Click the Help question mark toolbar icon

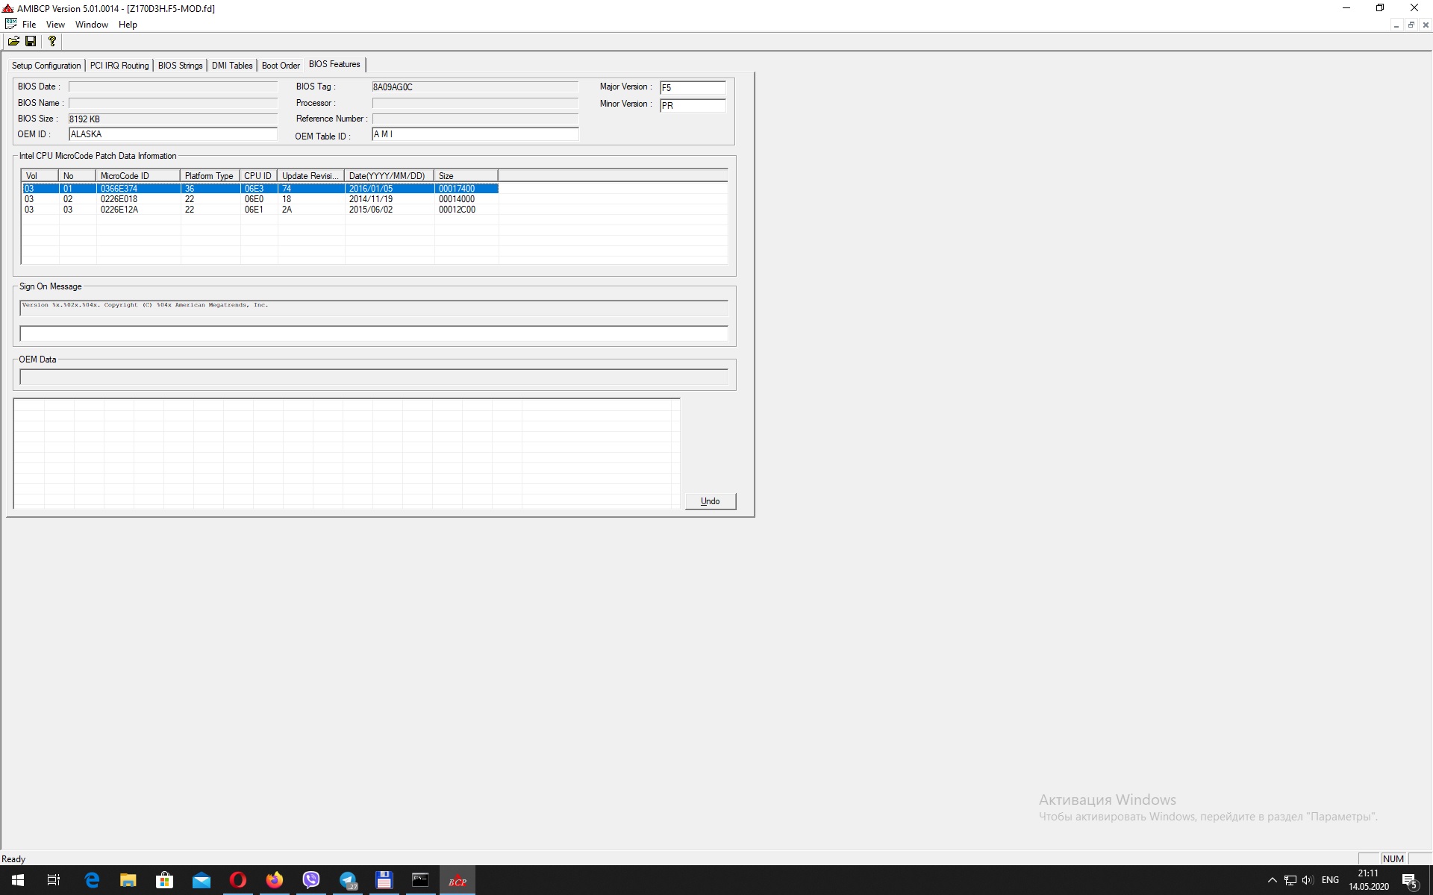tap(51, 42)
